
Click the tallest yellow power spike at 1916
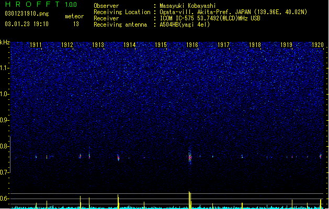pos(189,200)
